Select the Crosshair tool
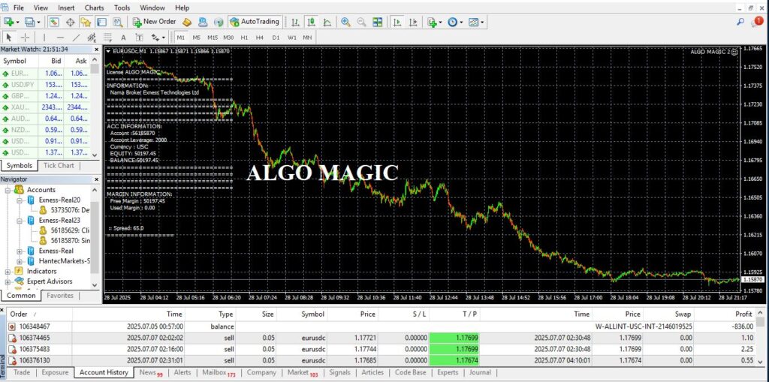 coord(26,37)
